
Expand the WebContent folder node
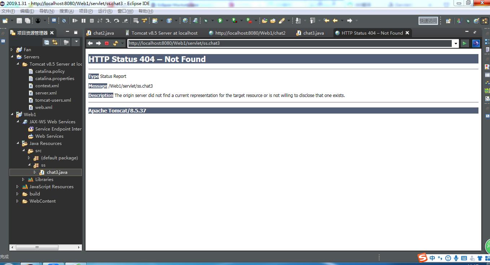17,201
